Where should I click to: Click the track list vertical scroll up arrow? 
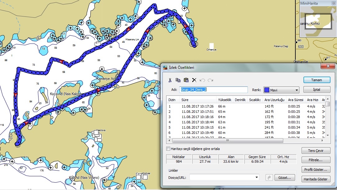click(x=328, y=99)
